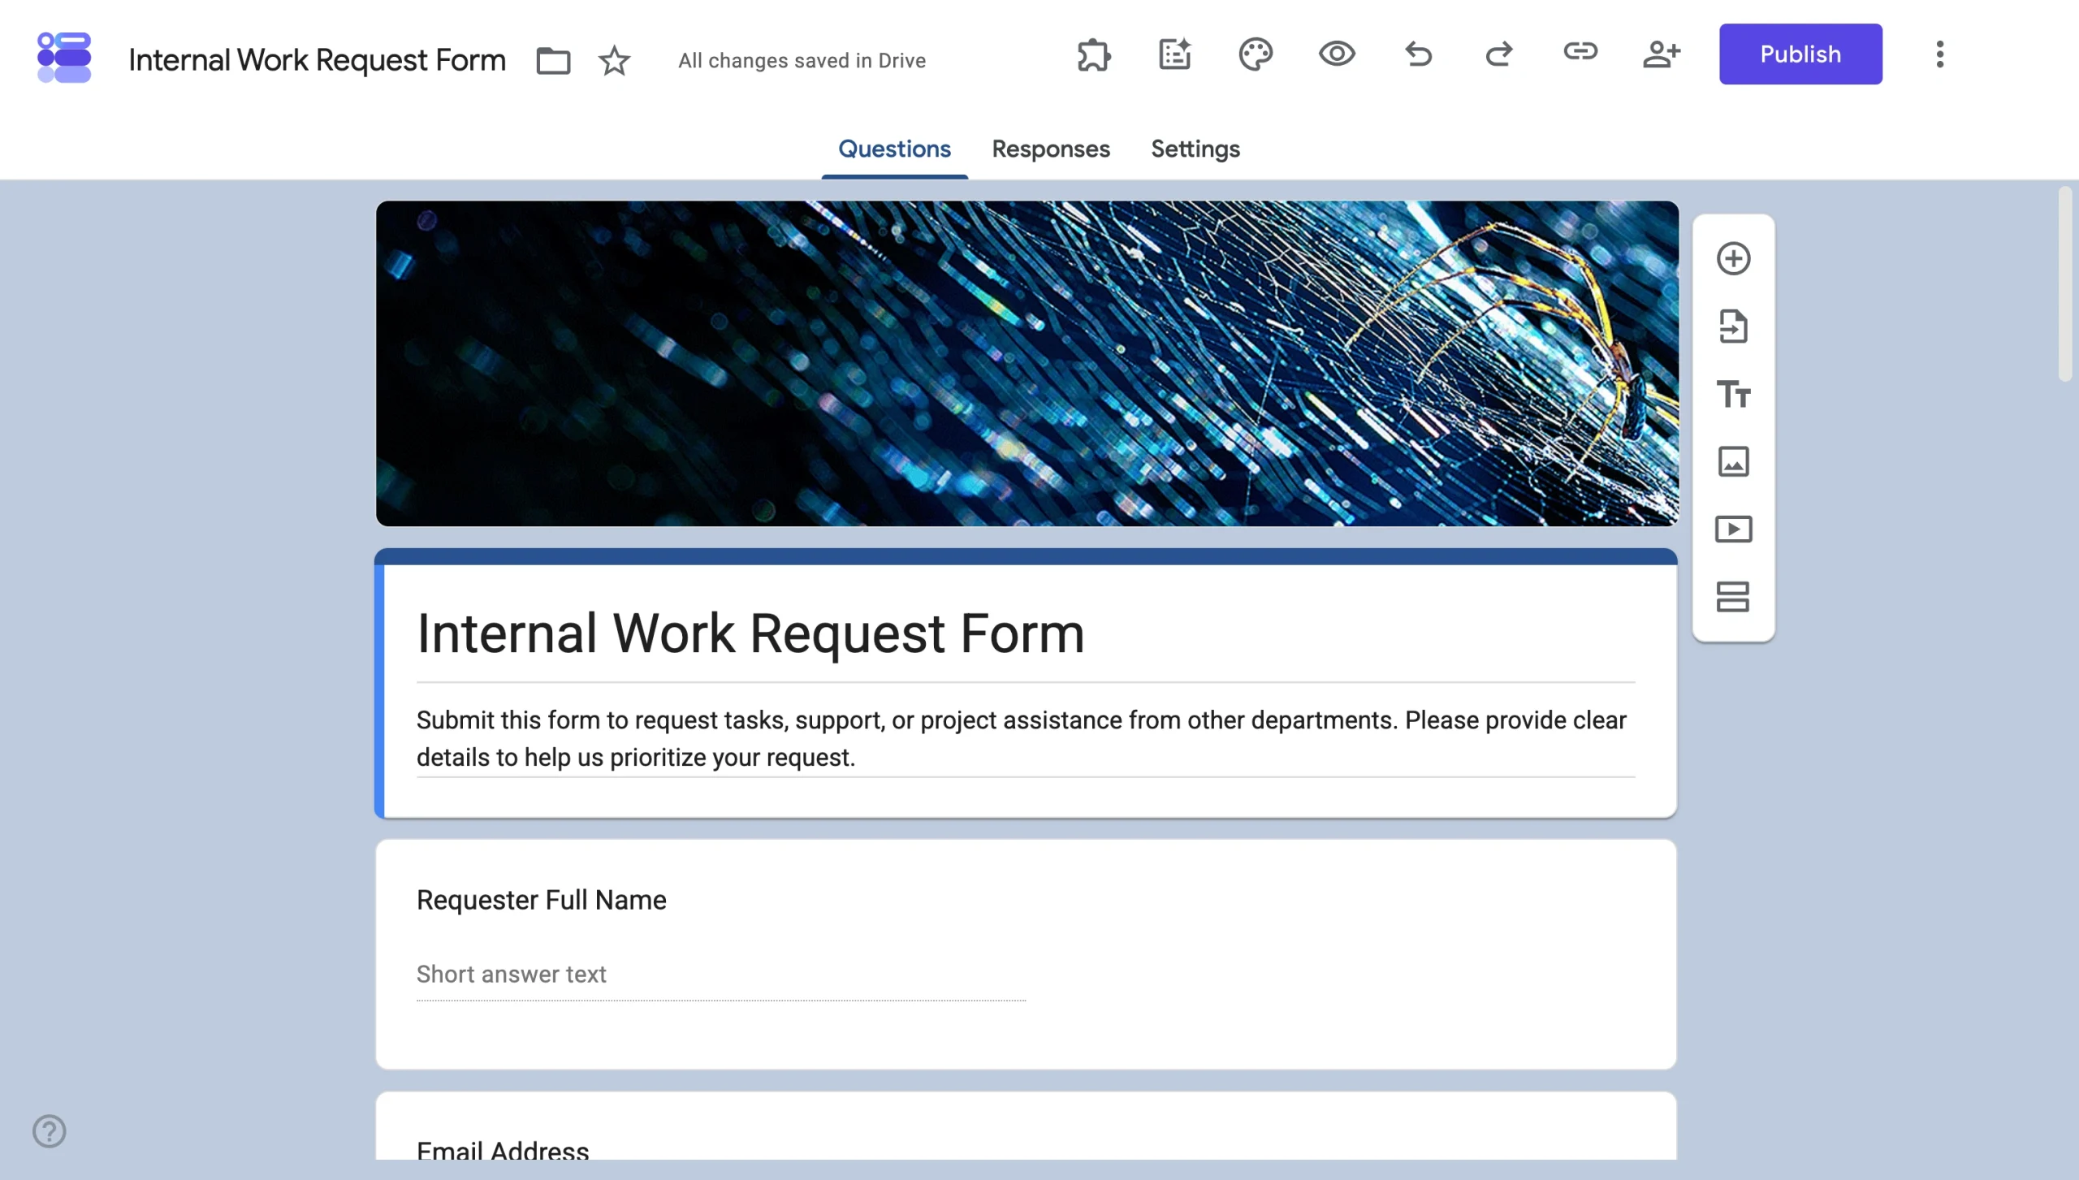The width and height of the screenshot is (2079, 1180).
Task: Redo the last change
Action: (1499, 54)
